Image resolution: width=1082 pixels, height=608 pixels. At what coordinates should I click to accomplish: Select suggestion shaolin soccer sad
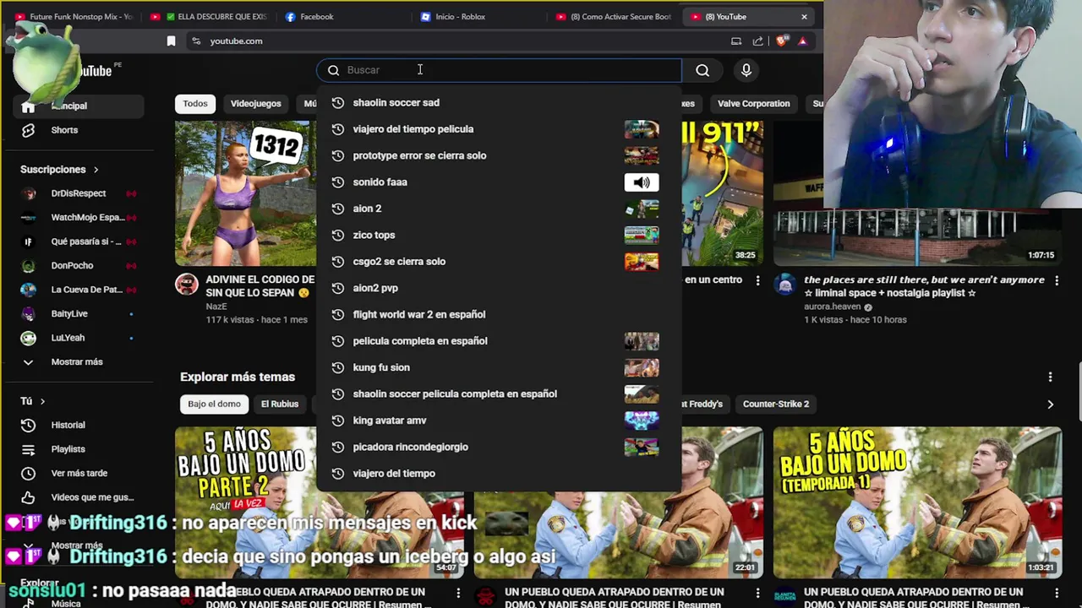point(499,102)
